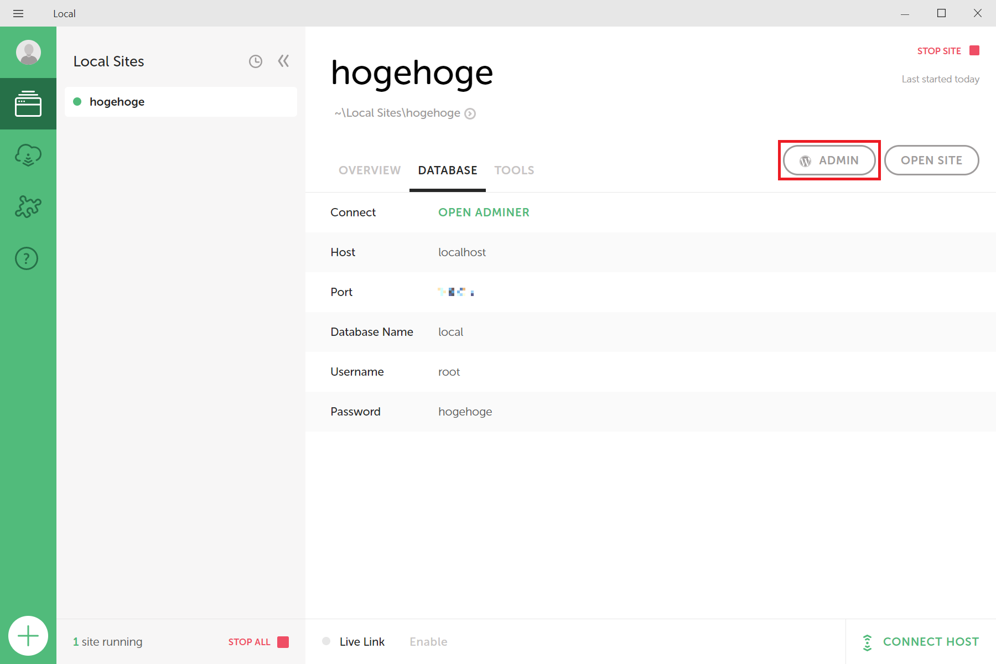Collapse the Local Sites panel

coord(283,61)
